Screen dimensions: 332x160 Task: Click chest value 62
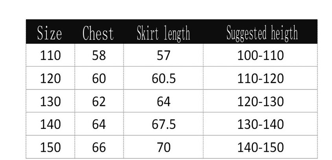[99, 101]
